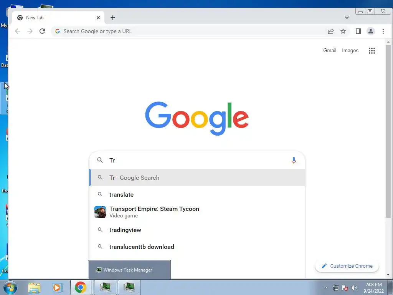Open the Gmail link
This screenshot has width=393, height=295.
click(330, 50)
